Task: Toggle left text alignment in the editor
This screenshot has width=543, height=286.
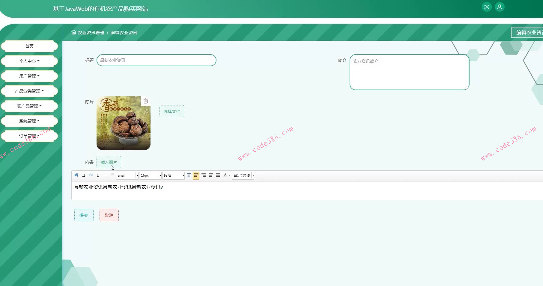Action: (196, 175)
